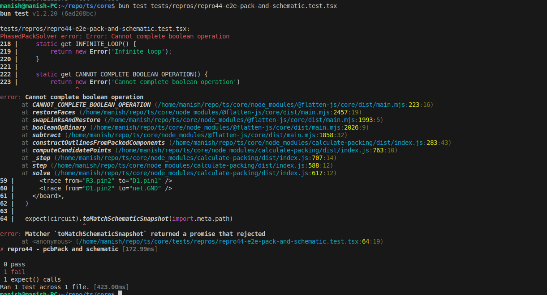Click the red '1 fail' summary line
The height and width of the screenshot is (295, 547).
14,272
